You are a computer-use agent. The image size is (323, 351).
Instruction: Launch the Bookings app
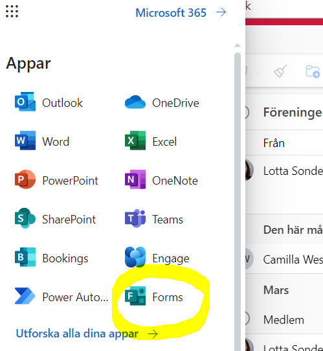51,258
